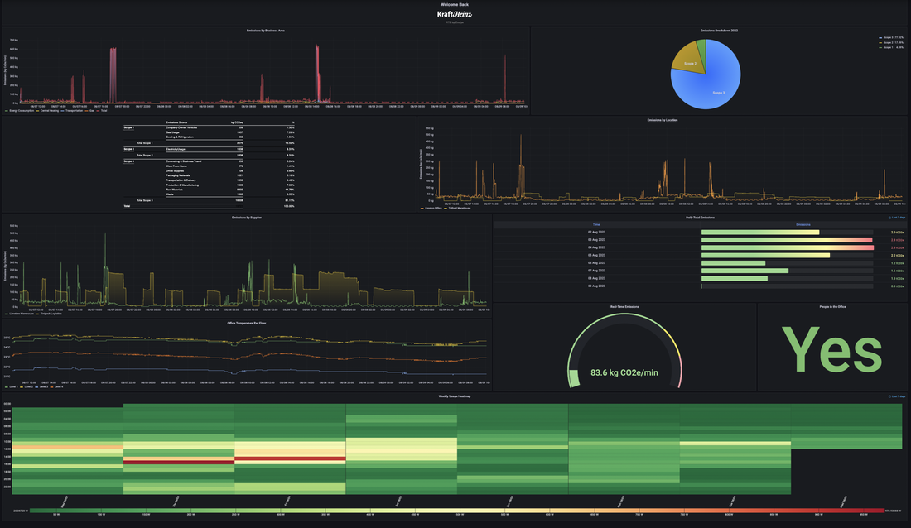
Task: Open the Emissions by Supplier panel title menu
Action: coord(247,218)
